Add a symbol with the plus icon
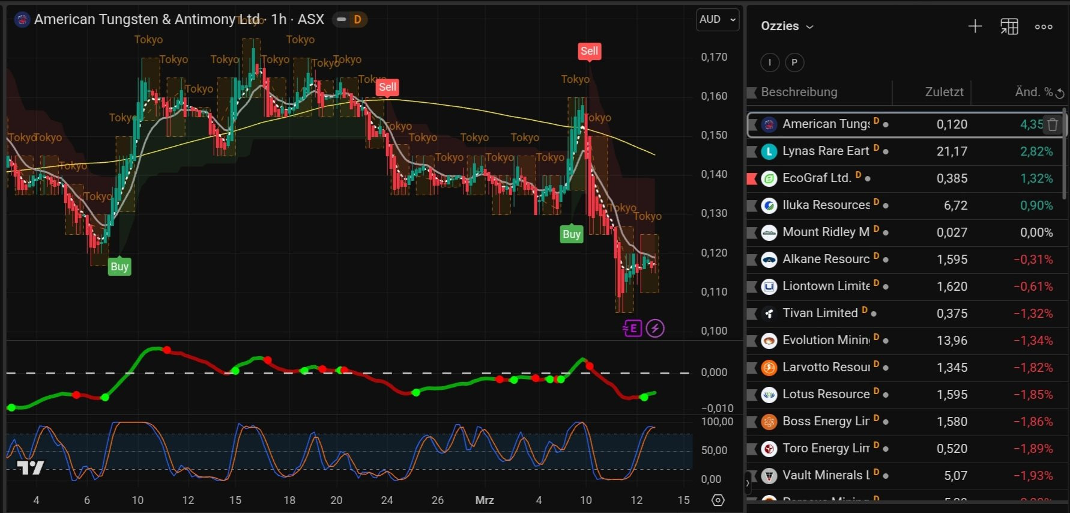Viewport: 1070px width, 513px height. (x=975, y=26)
